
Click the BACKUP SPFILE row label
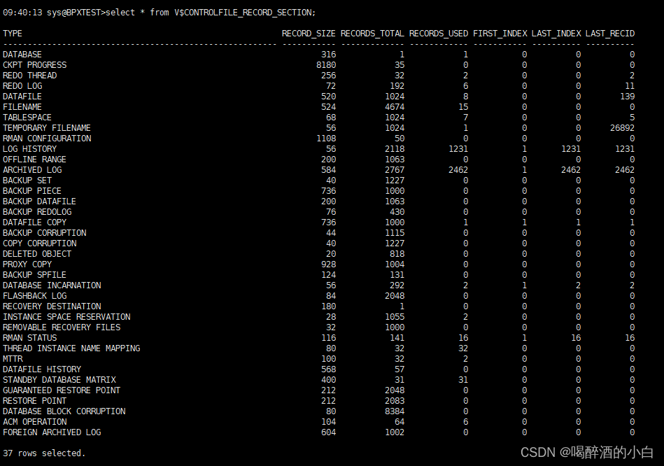pos(34,275)
